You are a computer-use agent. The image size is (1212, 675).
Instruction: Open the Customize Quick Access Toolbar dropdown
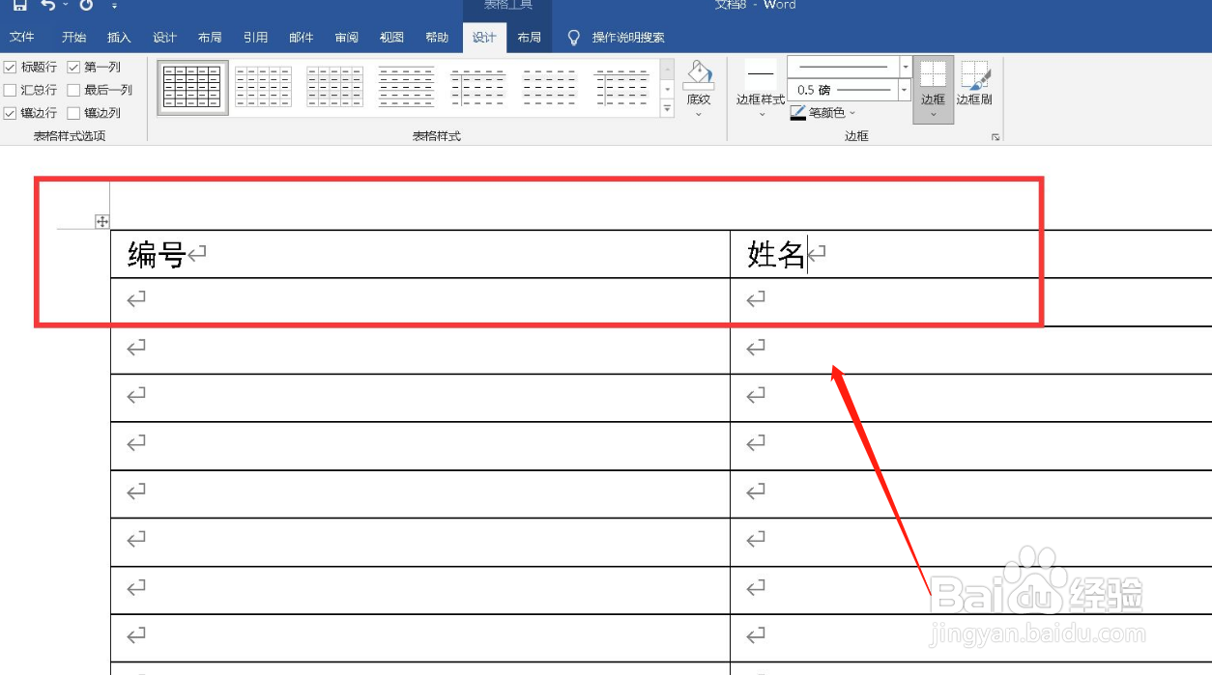(114, 6)
